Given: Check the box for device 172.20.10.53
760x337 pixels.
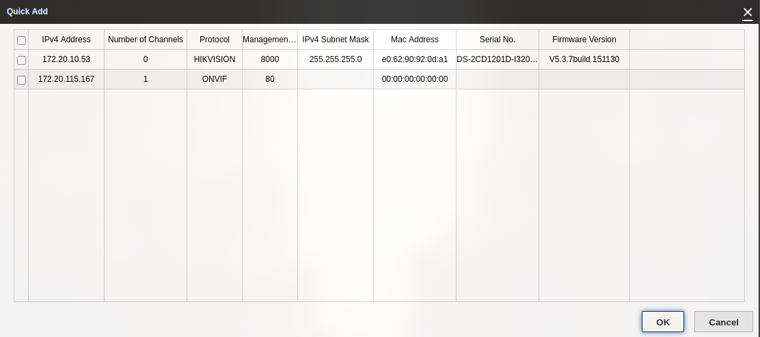Looking at the screenshot, I should tap(21, 60).
